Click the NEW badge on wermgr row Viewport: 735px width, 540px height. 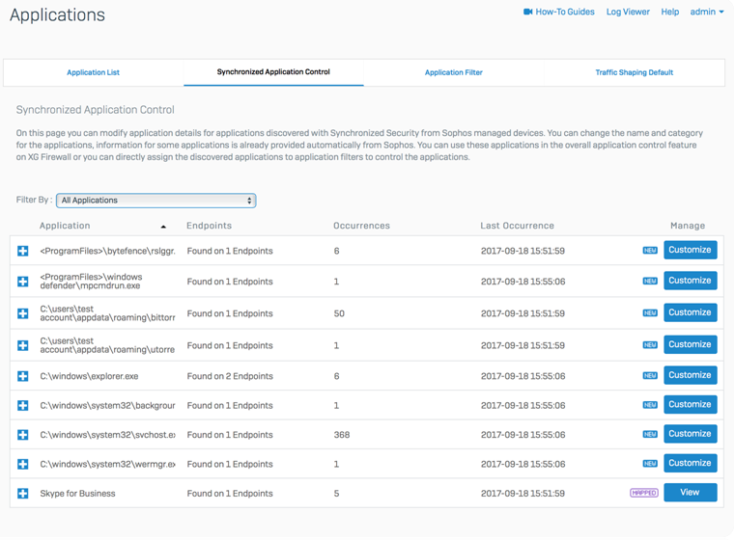650,463
